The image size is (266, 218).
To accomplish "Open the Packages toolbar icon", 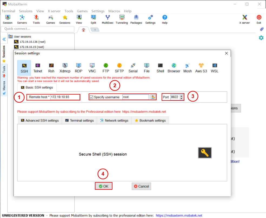I will (x=136, y=19).
